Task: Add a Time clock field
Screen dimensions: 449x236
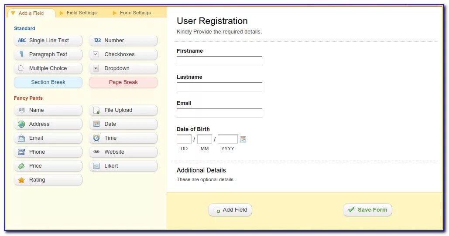Action: (123, 138)
